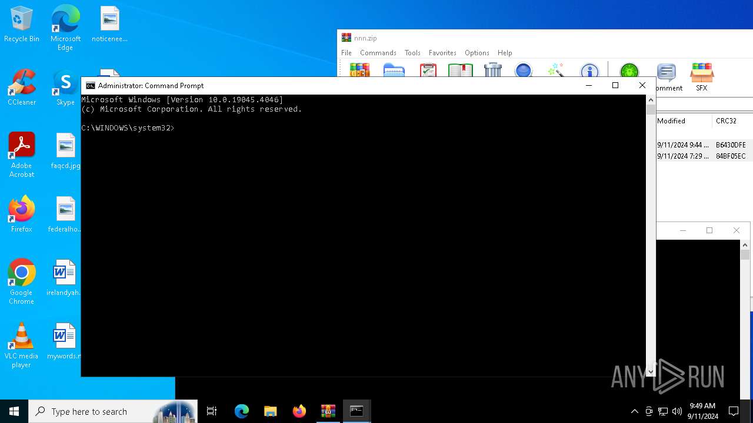The height and width of the screenshot is (423, 753).
Task: Select the VLC media player desktop shortcut
Action: click(x=22, y=345)
